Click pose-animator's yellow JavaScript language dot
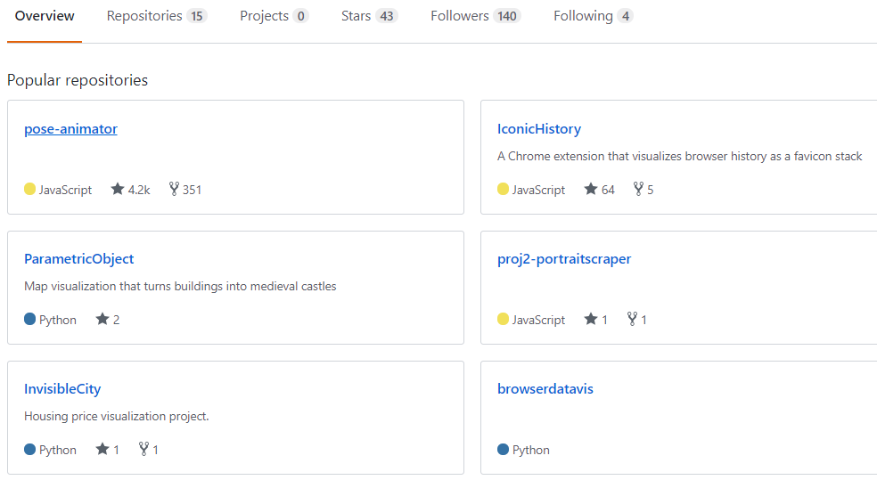This screenshot has height=480, width=877. pyautogui.click(x=29, y=189)
